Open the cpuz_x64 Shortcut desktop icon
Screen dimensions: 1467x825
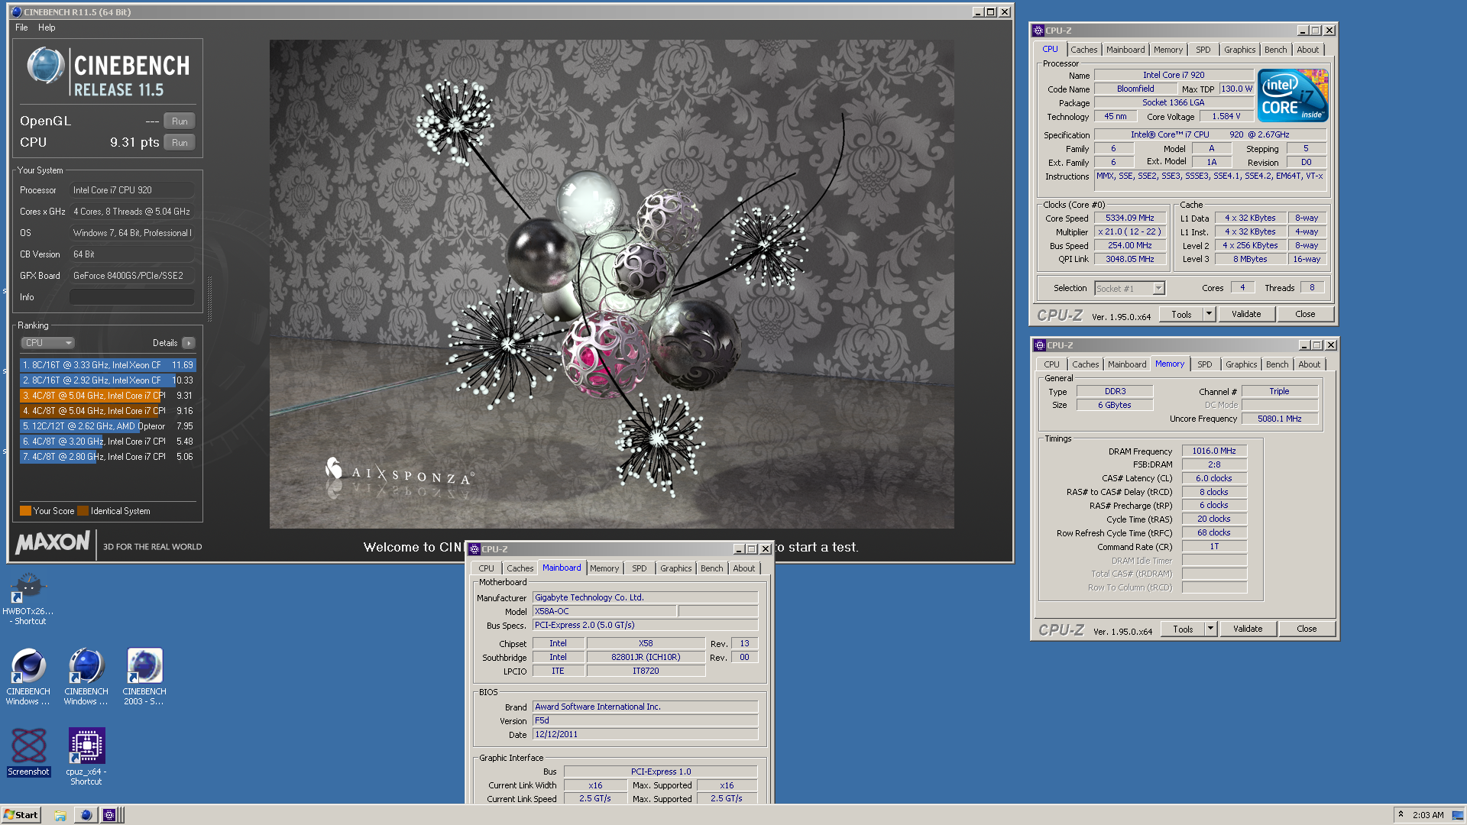[86, 756]
